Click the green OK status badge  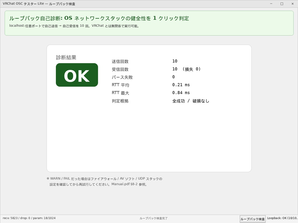tap(77, 75)
